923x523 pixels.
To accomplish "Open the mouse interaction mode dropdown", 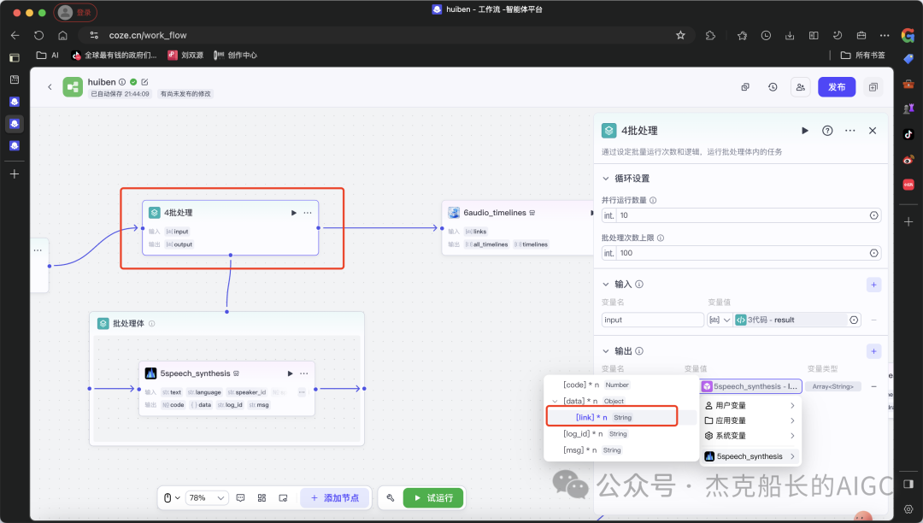I will 172,497.
